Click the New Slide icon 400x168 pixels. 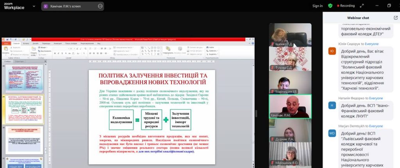[34, 50]
